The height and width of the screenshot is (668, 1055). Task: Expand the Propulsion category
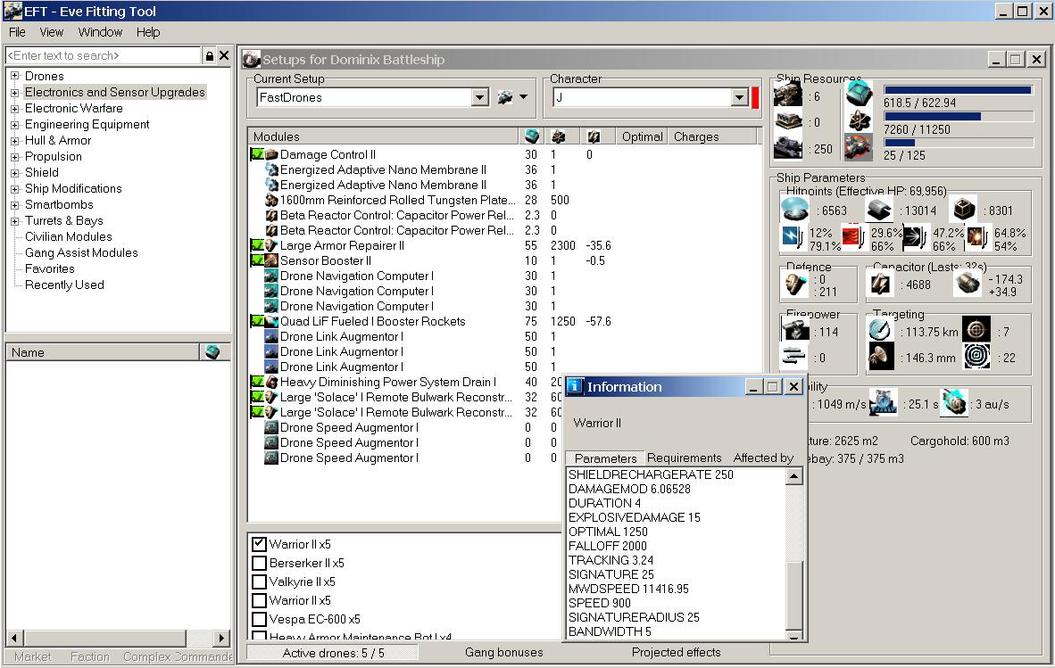coord(15,157)
